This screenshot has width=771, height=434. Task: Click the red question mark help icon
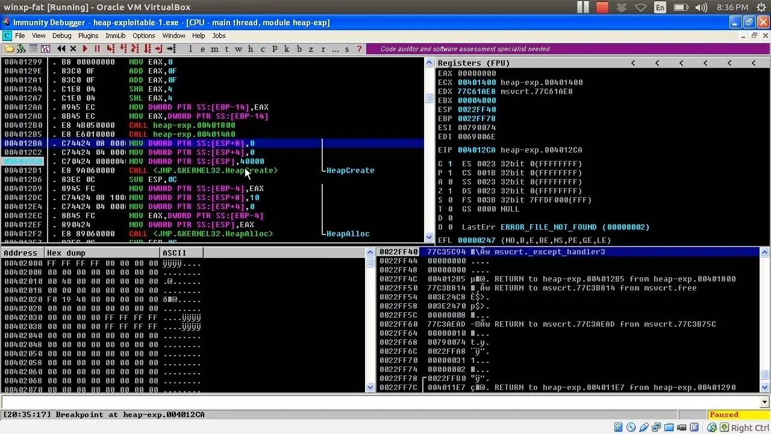pos(359,49)
